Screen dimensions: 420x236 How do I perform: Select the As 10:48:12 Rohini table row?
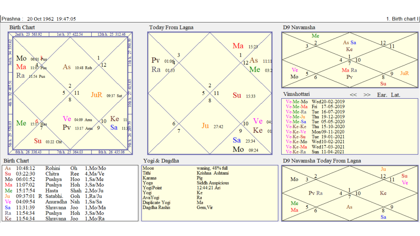[55, 168]
